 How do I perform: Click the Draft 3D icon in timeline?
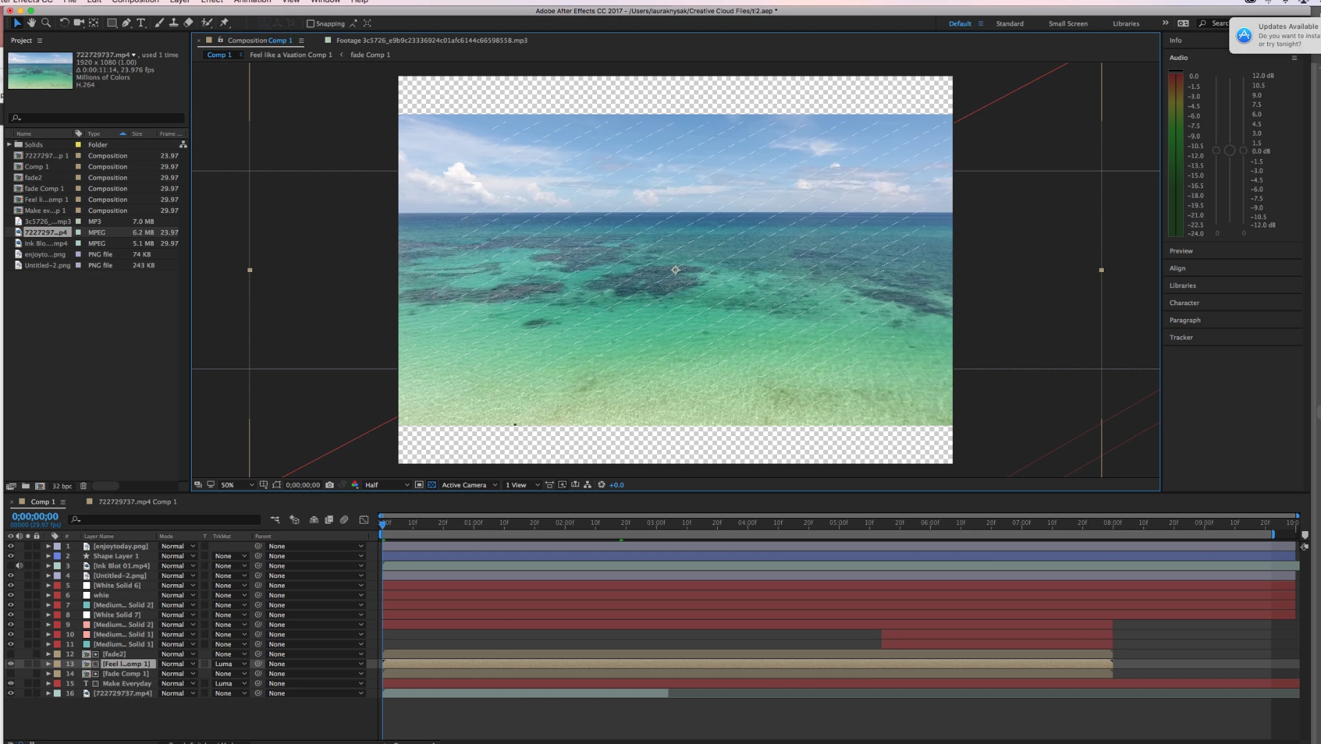pyautogui.click(x=294, y=519)
